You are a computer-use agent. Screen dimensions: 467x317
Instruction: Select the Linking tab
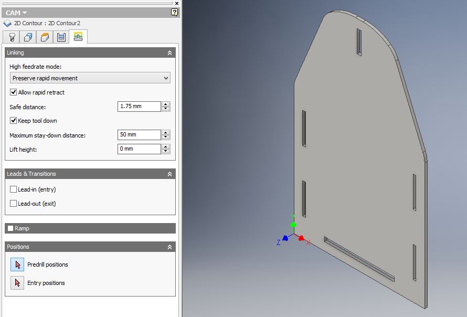(78, 36)
